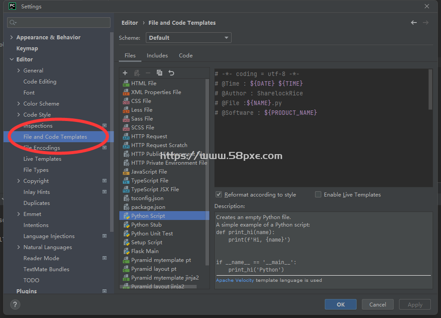
Task: Open help with question mark icon
Action: pos(15,304)
